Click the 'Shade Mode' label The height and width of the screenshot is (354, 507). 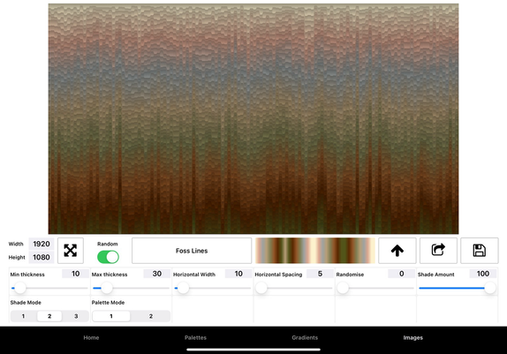[x=26, y=303]
